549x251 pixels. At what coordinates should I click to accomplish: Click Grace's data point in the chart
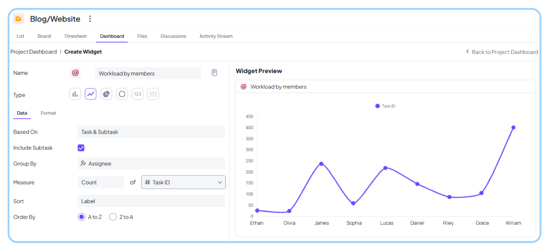[481, 193]
